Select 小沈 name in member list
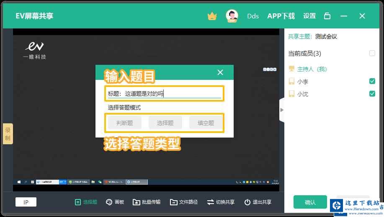Screen dimensions: 384x217 point(302,94)
